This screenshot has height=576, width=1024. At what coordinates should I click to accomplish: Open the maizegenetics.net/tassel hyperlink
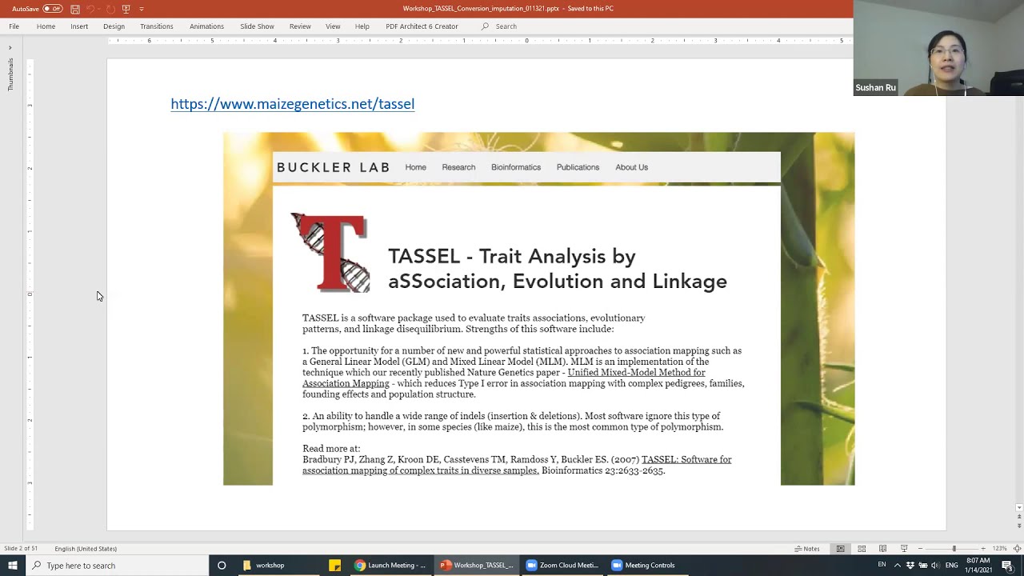[292, 104]
